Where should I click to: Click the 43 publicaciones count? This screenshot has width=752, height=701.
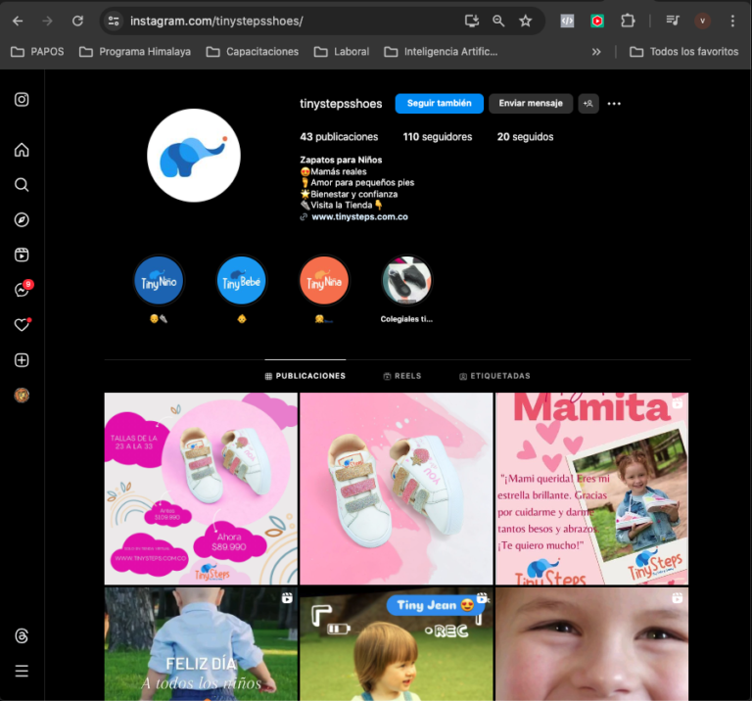[x=339, y=137]
